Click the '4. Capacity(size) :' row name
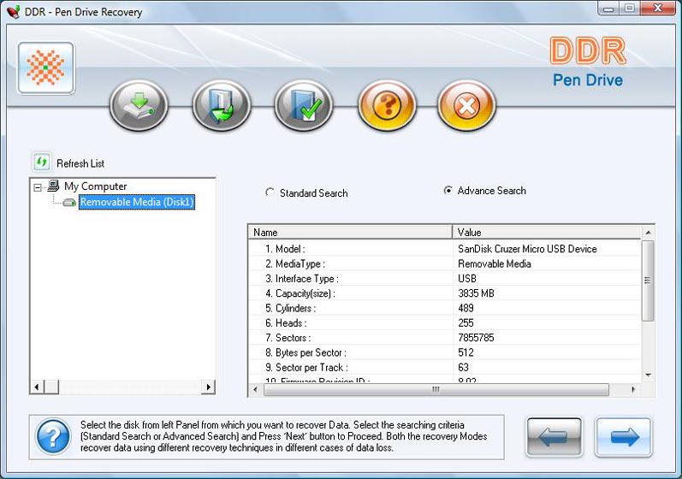This screenshot has height=479, width=682. [300, 293]
